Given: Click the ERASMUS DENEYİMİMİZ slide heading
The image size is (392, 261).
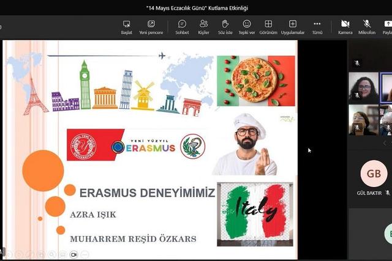Looking at the screenshot, I should click(x=147, y=193).
